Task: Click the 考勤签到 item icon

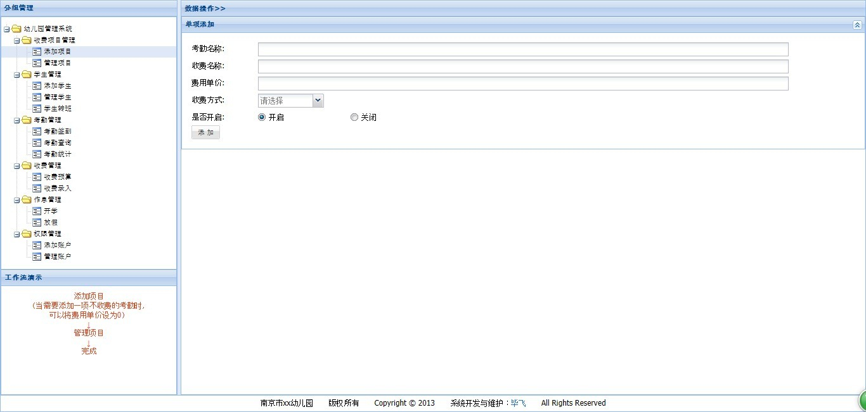Action: point(37,131)
